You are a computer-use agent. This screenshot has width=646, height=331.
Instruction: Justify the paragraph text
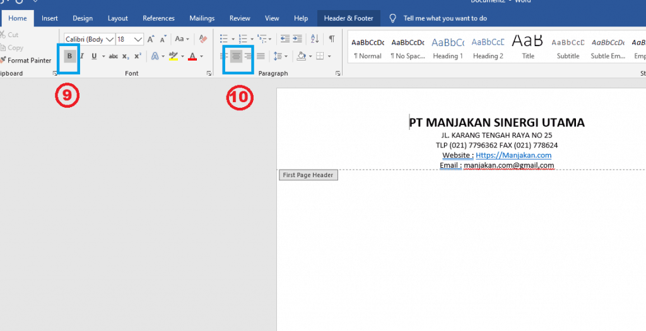point(261,56)
